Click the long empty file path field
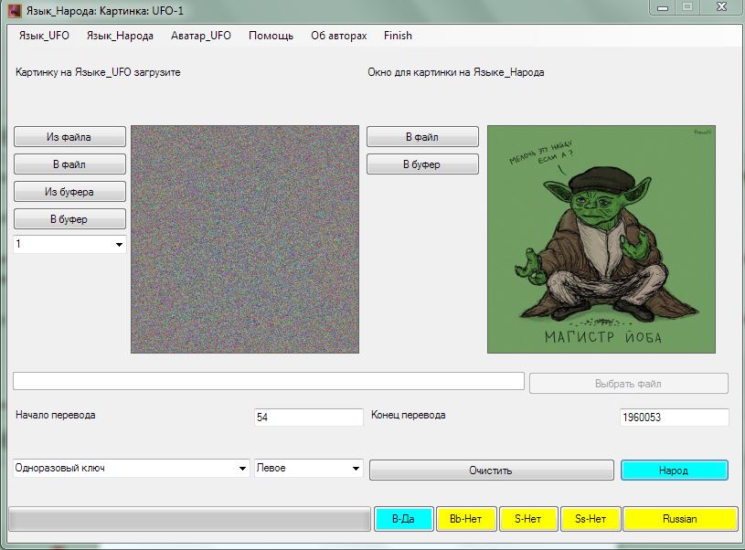This screenshot has width=745, height=550. 269,381
